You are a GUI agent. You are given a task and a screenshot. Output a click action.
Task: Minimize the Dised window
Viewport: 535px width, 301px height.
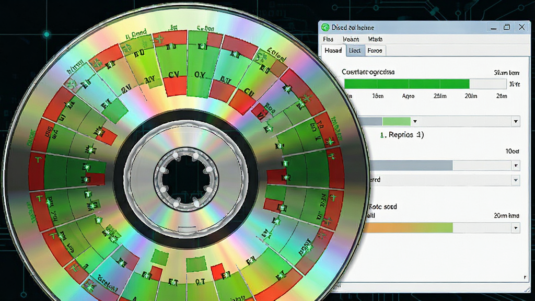493,28
